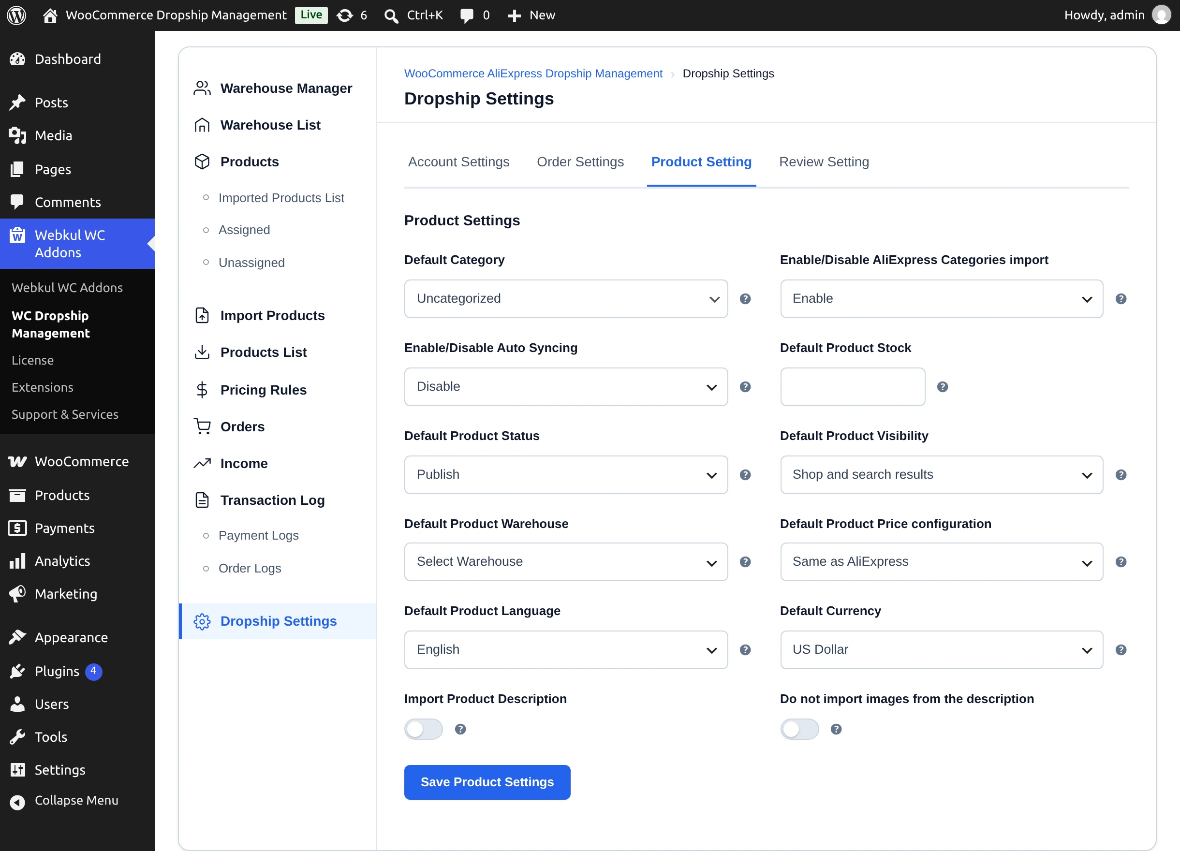This screenshot has height=851, width=1180.
Task: Click help icon beside Default Product Warehouse
Action: (x=745, y=561)
